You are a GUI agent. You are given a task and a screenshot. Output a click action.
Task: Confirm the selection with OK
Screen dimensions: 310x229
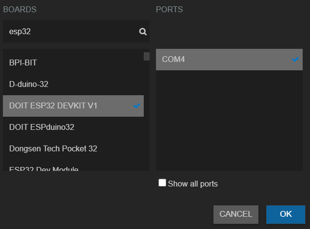point(286,214)
